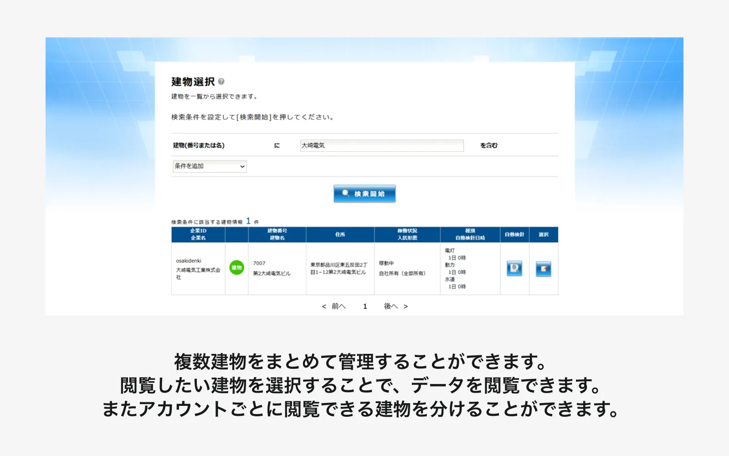This screenshot has width=729, height=456.
Task: Click the 自社所有（全部所有） text cell
Action: coord(402,274)
